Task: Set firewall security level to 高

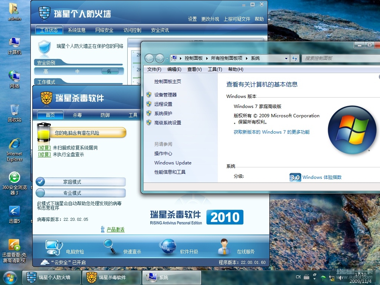Action: (x=46, y=71)
